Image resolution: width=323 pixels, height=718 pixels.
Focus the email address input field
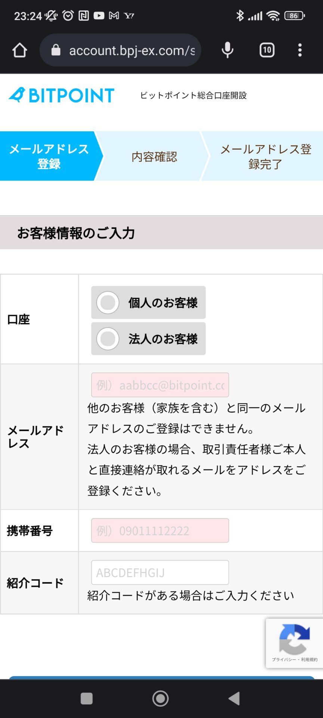160,385
